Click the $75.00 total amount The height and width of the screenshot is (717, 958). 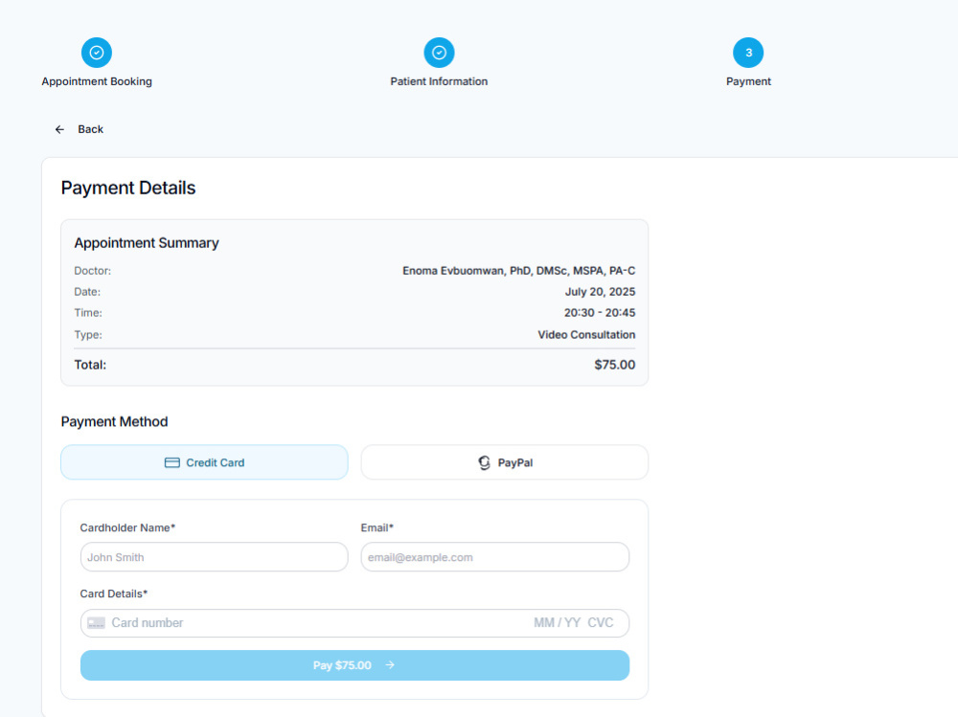click(615, 365)
